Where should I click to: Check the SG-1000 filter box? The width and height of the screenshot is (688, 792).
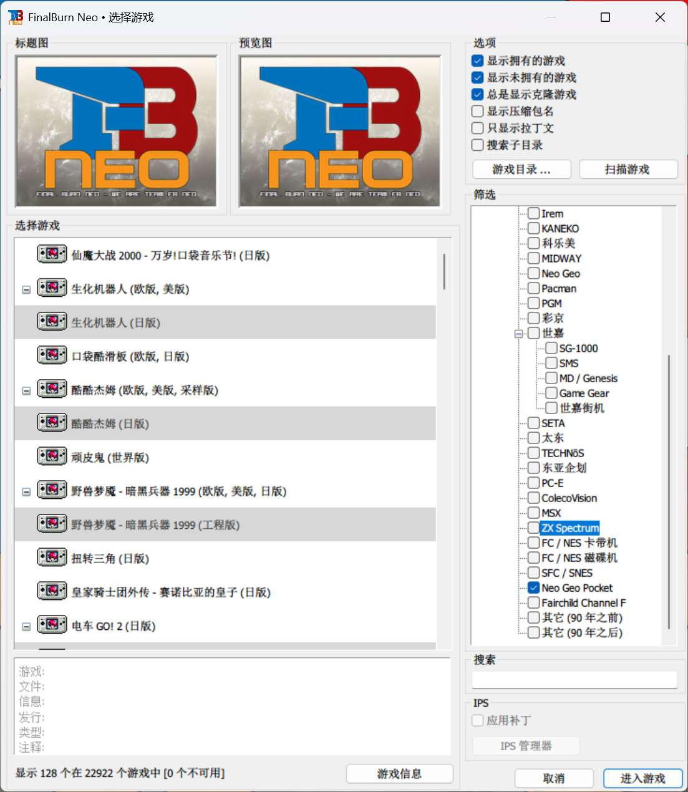pos(551,348)
